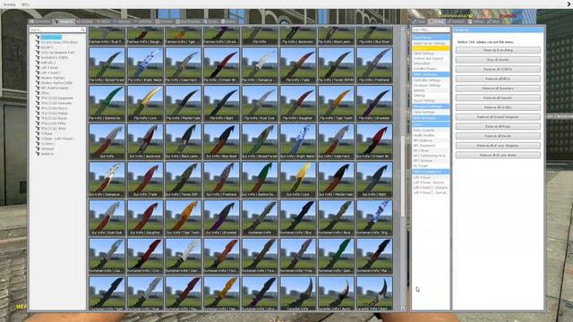The width and height of the screenshot is (573, 322).
Task: Click Remove all of your Weapons
Action: pos(498,145)
